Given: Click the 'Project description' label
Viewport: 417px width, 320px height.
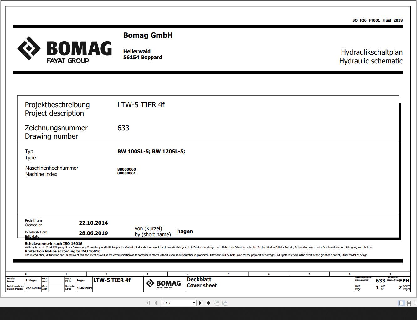Looking at the screenshot, I should [54, 113].
